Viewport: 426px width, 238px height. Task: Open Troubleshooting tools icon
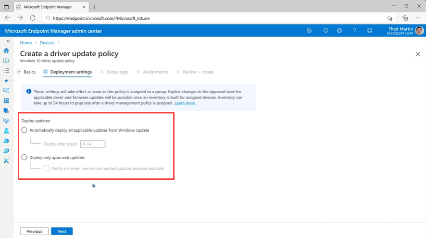[x=6, y=161]
